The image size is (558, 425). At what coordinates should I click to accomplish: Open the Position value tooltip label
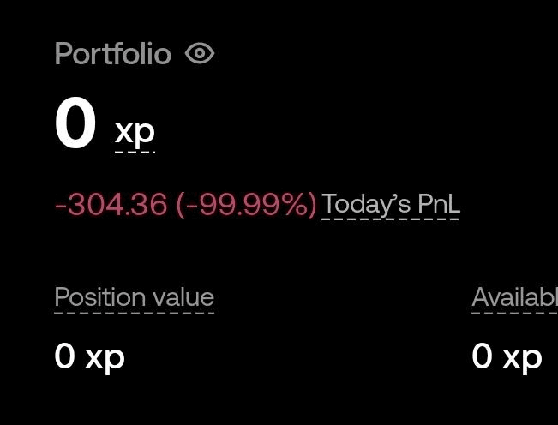(135, 297)
